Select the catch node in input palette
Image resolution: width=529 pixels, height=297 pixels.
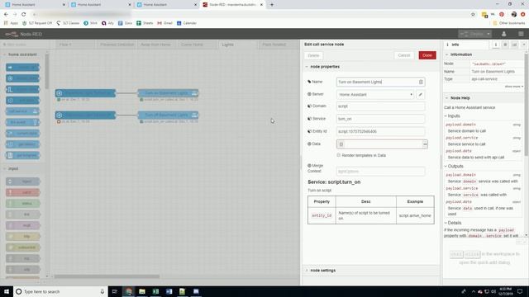pyautogui.click(x=22, y=192)
